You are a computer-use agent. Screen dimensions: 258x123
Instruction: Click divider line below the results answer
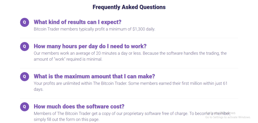(129, 38)
